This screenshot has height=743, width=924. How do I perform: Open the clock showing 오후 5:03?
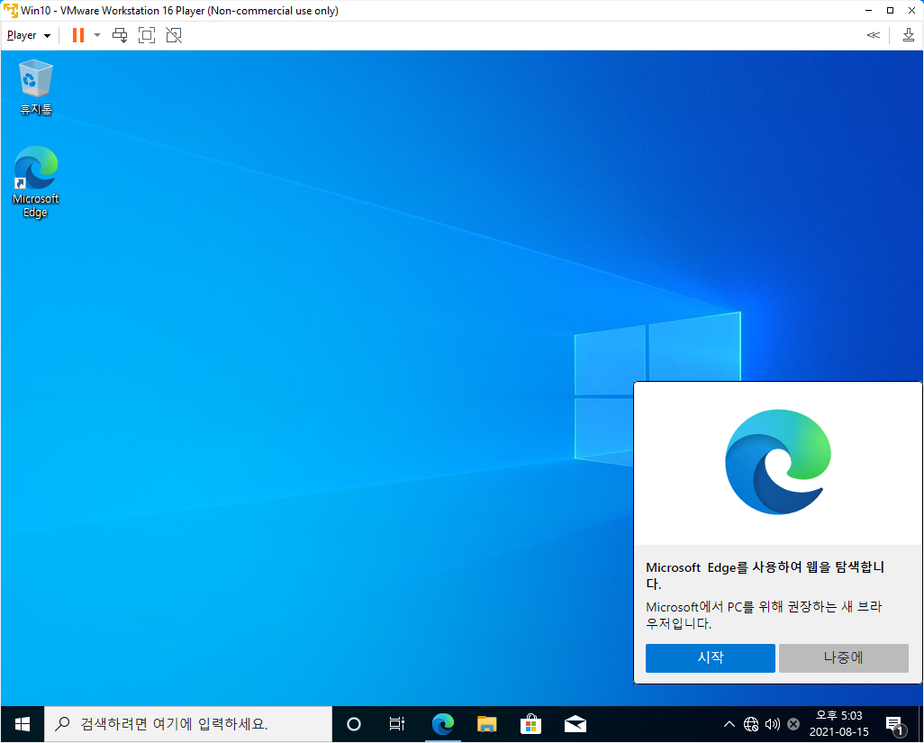pos(838,724)
